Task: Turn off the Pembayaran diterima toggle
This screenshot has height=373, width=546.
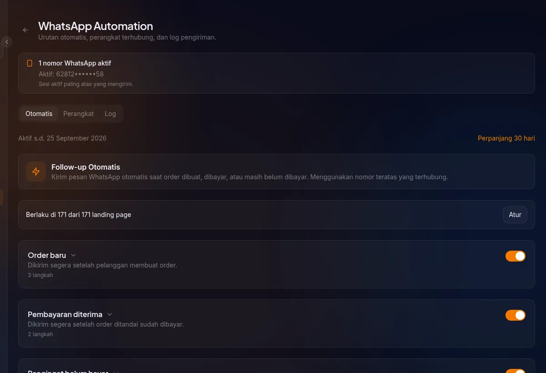Action: (x=516, y=315)
